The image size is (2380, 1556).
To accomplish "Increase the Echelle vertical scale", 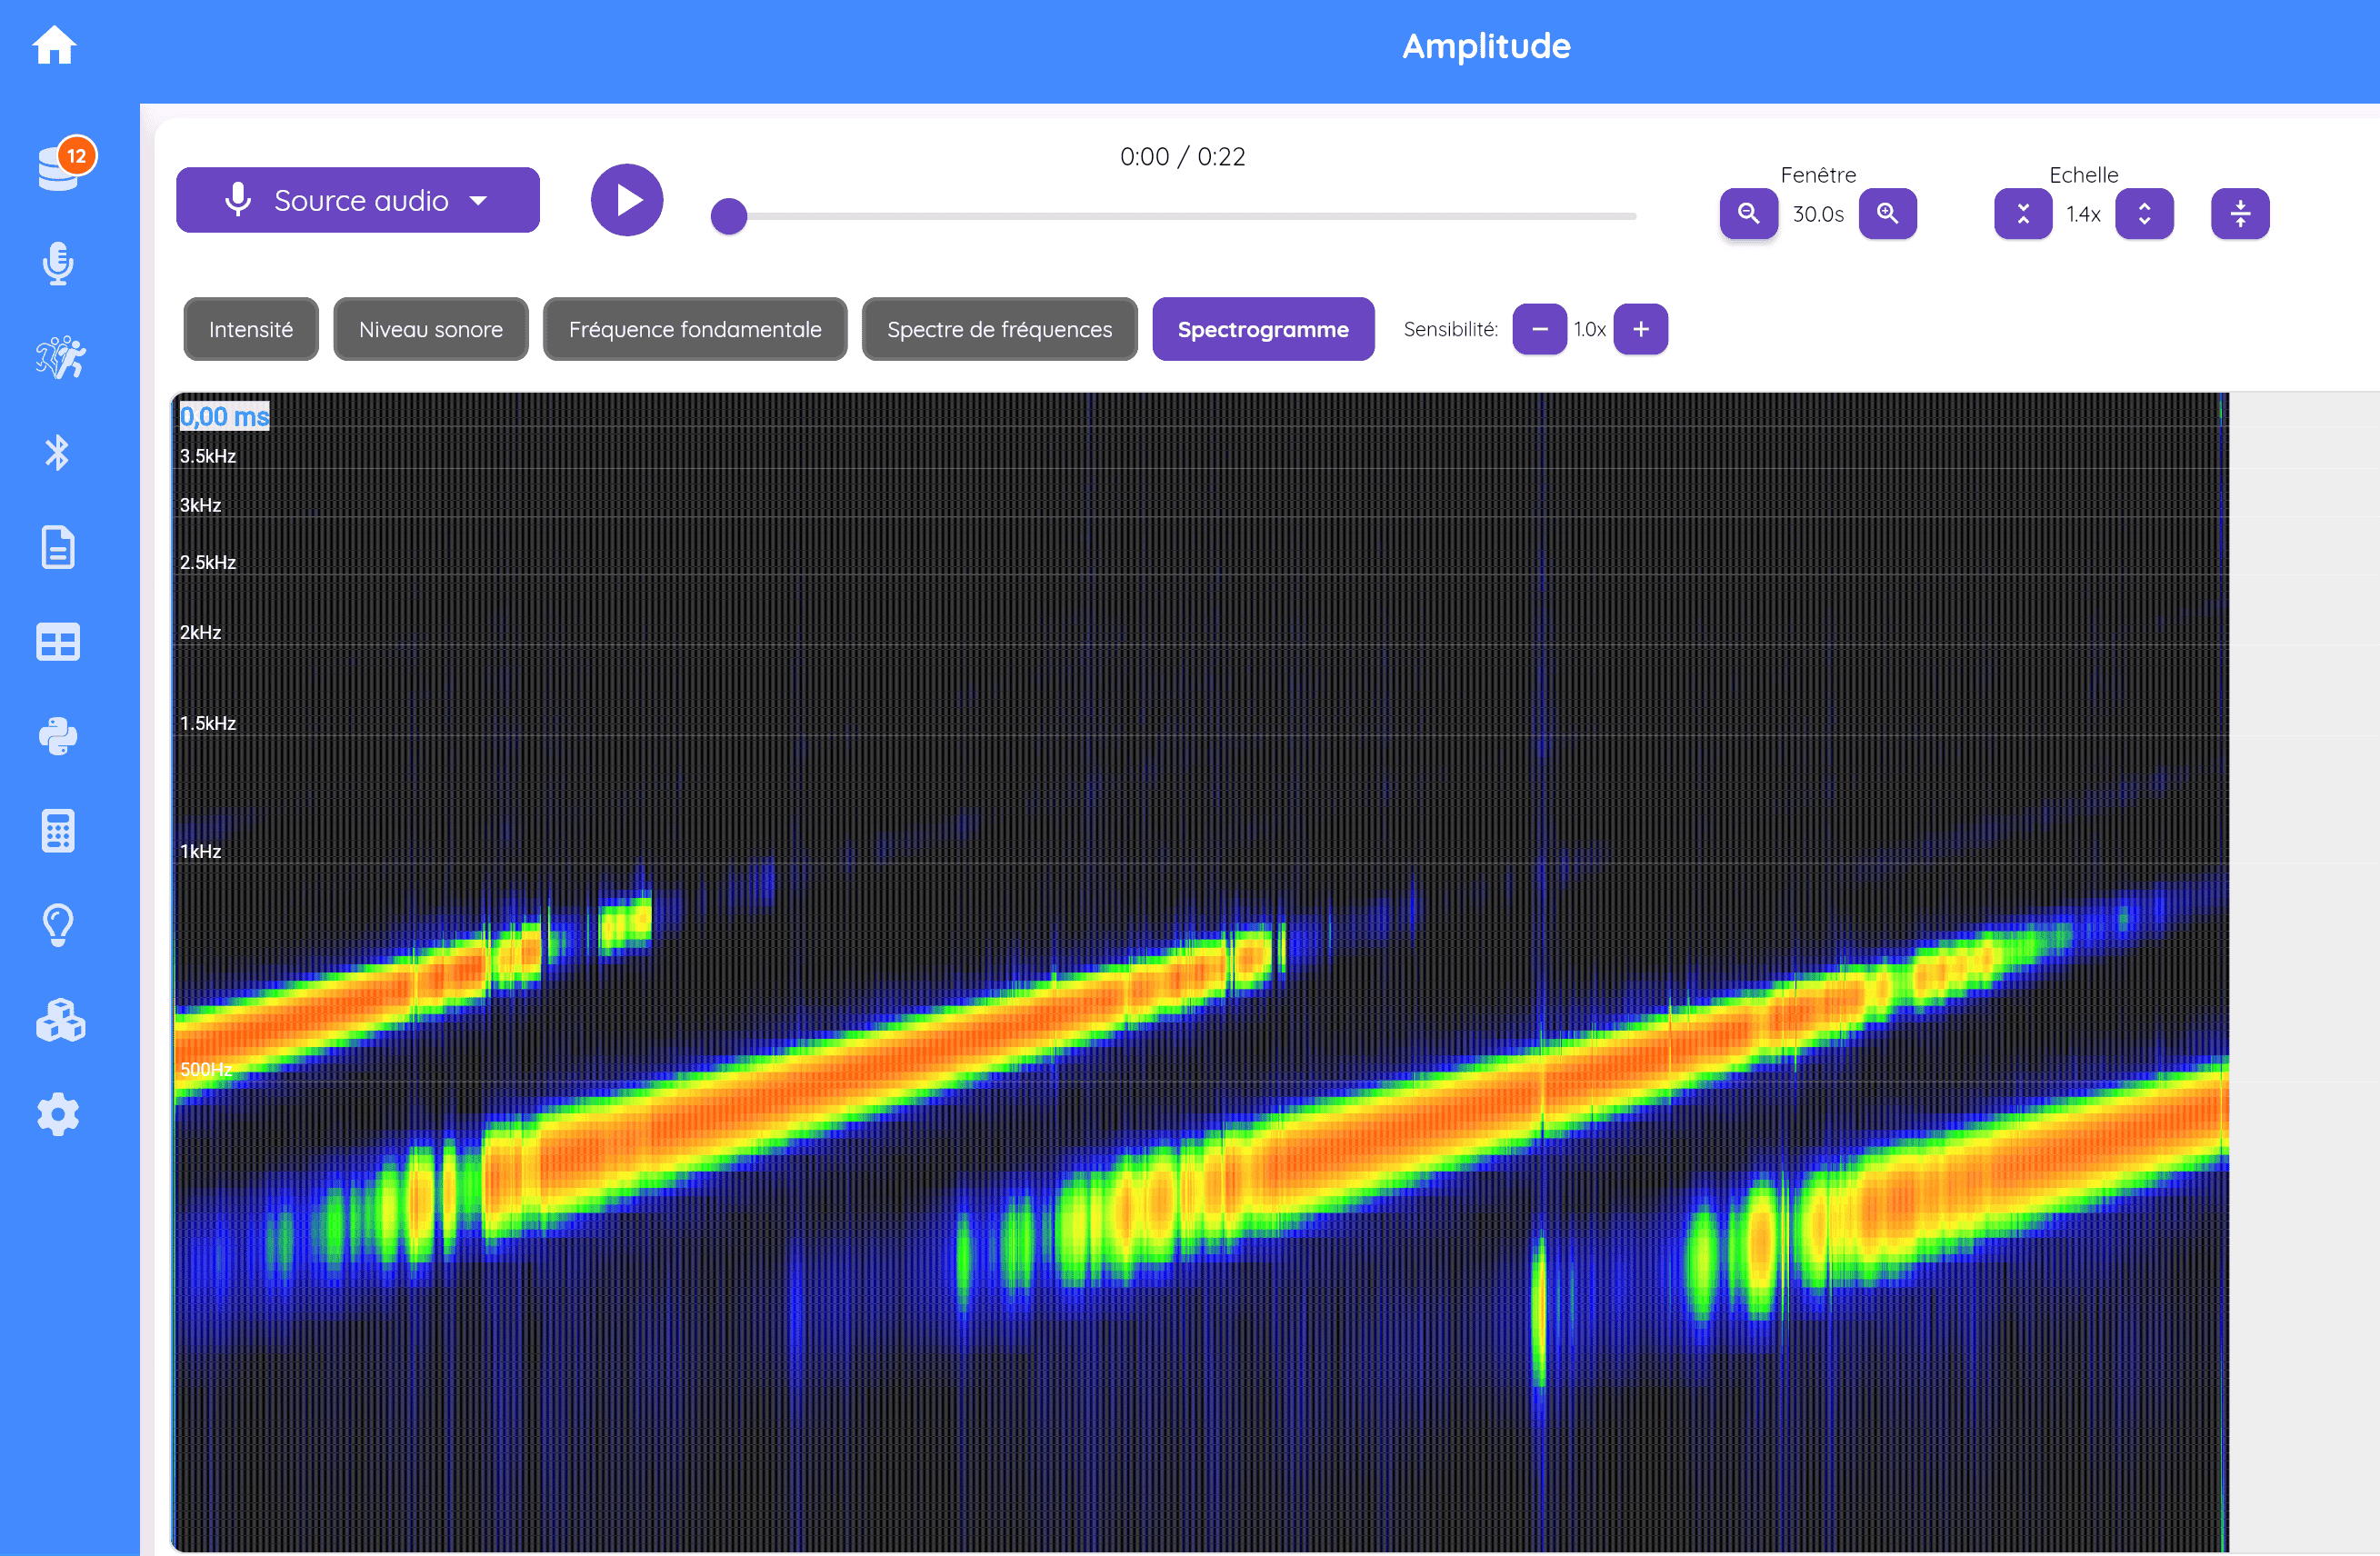I will coord(2144,213).
